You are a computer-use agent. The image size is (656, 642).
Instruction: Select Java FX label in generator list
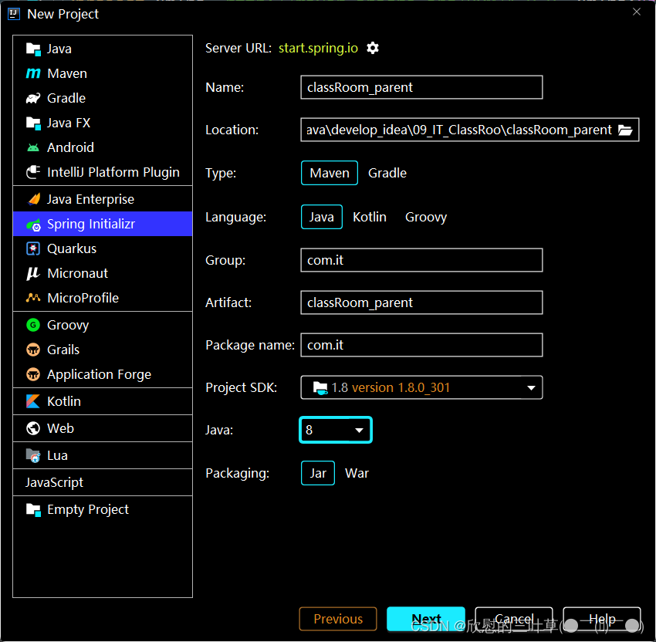[x=69, y=123]
